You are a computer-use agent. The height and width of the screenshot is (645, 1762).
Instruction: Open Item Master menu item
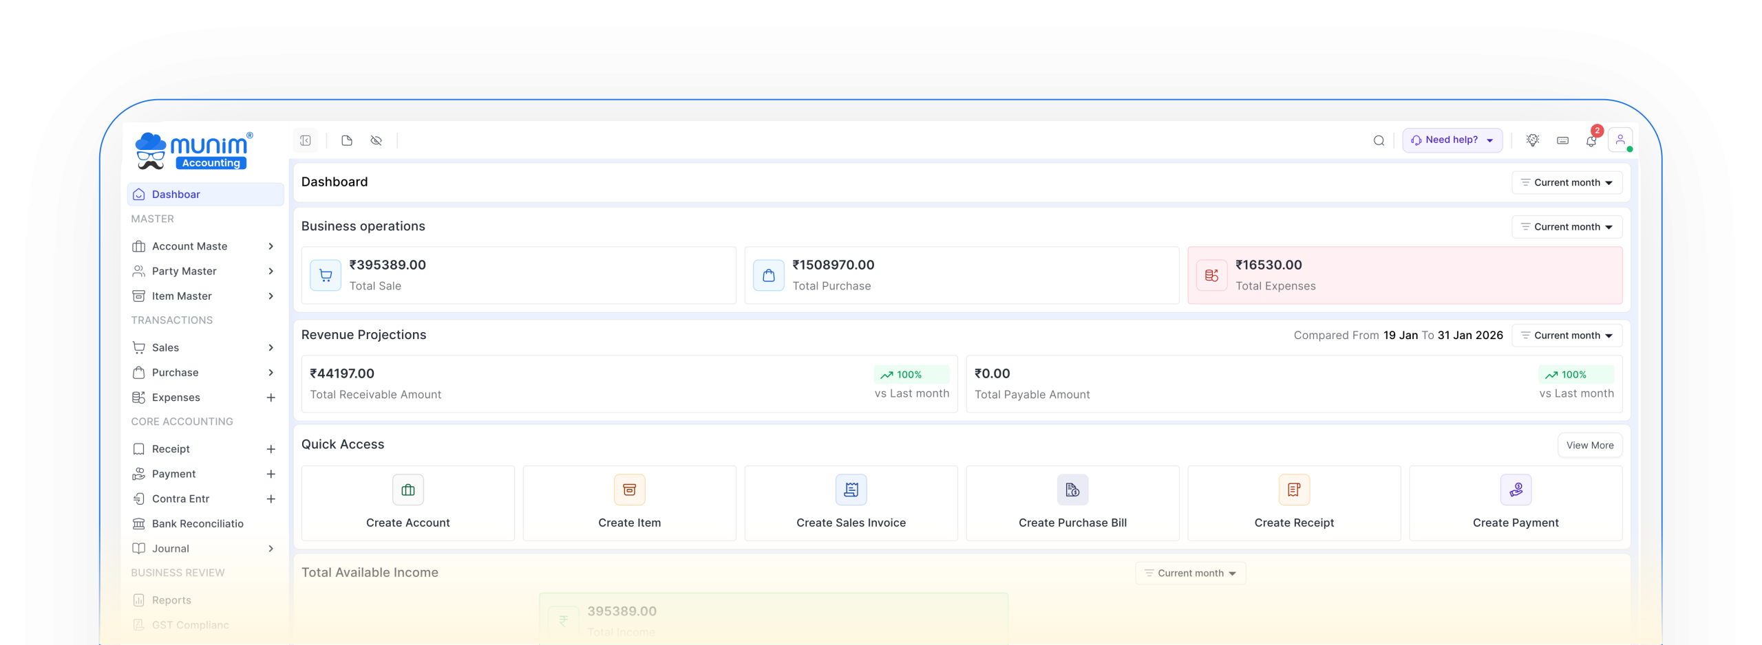[205, 296]
